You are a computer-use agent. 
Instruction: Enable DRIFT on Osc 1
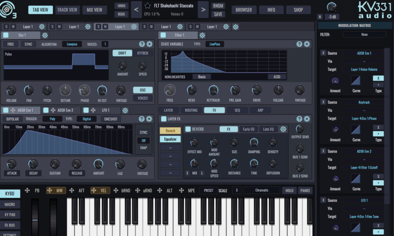click(122, 53)
